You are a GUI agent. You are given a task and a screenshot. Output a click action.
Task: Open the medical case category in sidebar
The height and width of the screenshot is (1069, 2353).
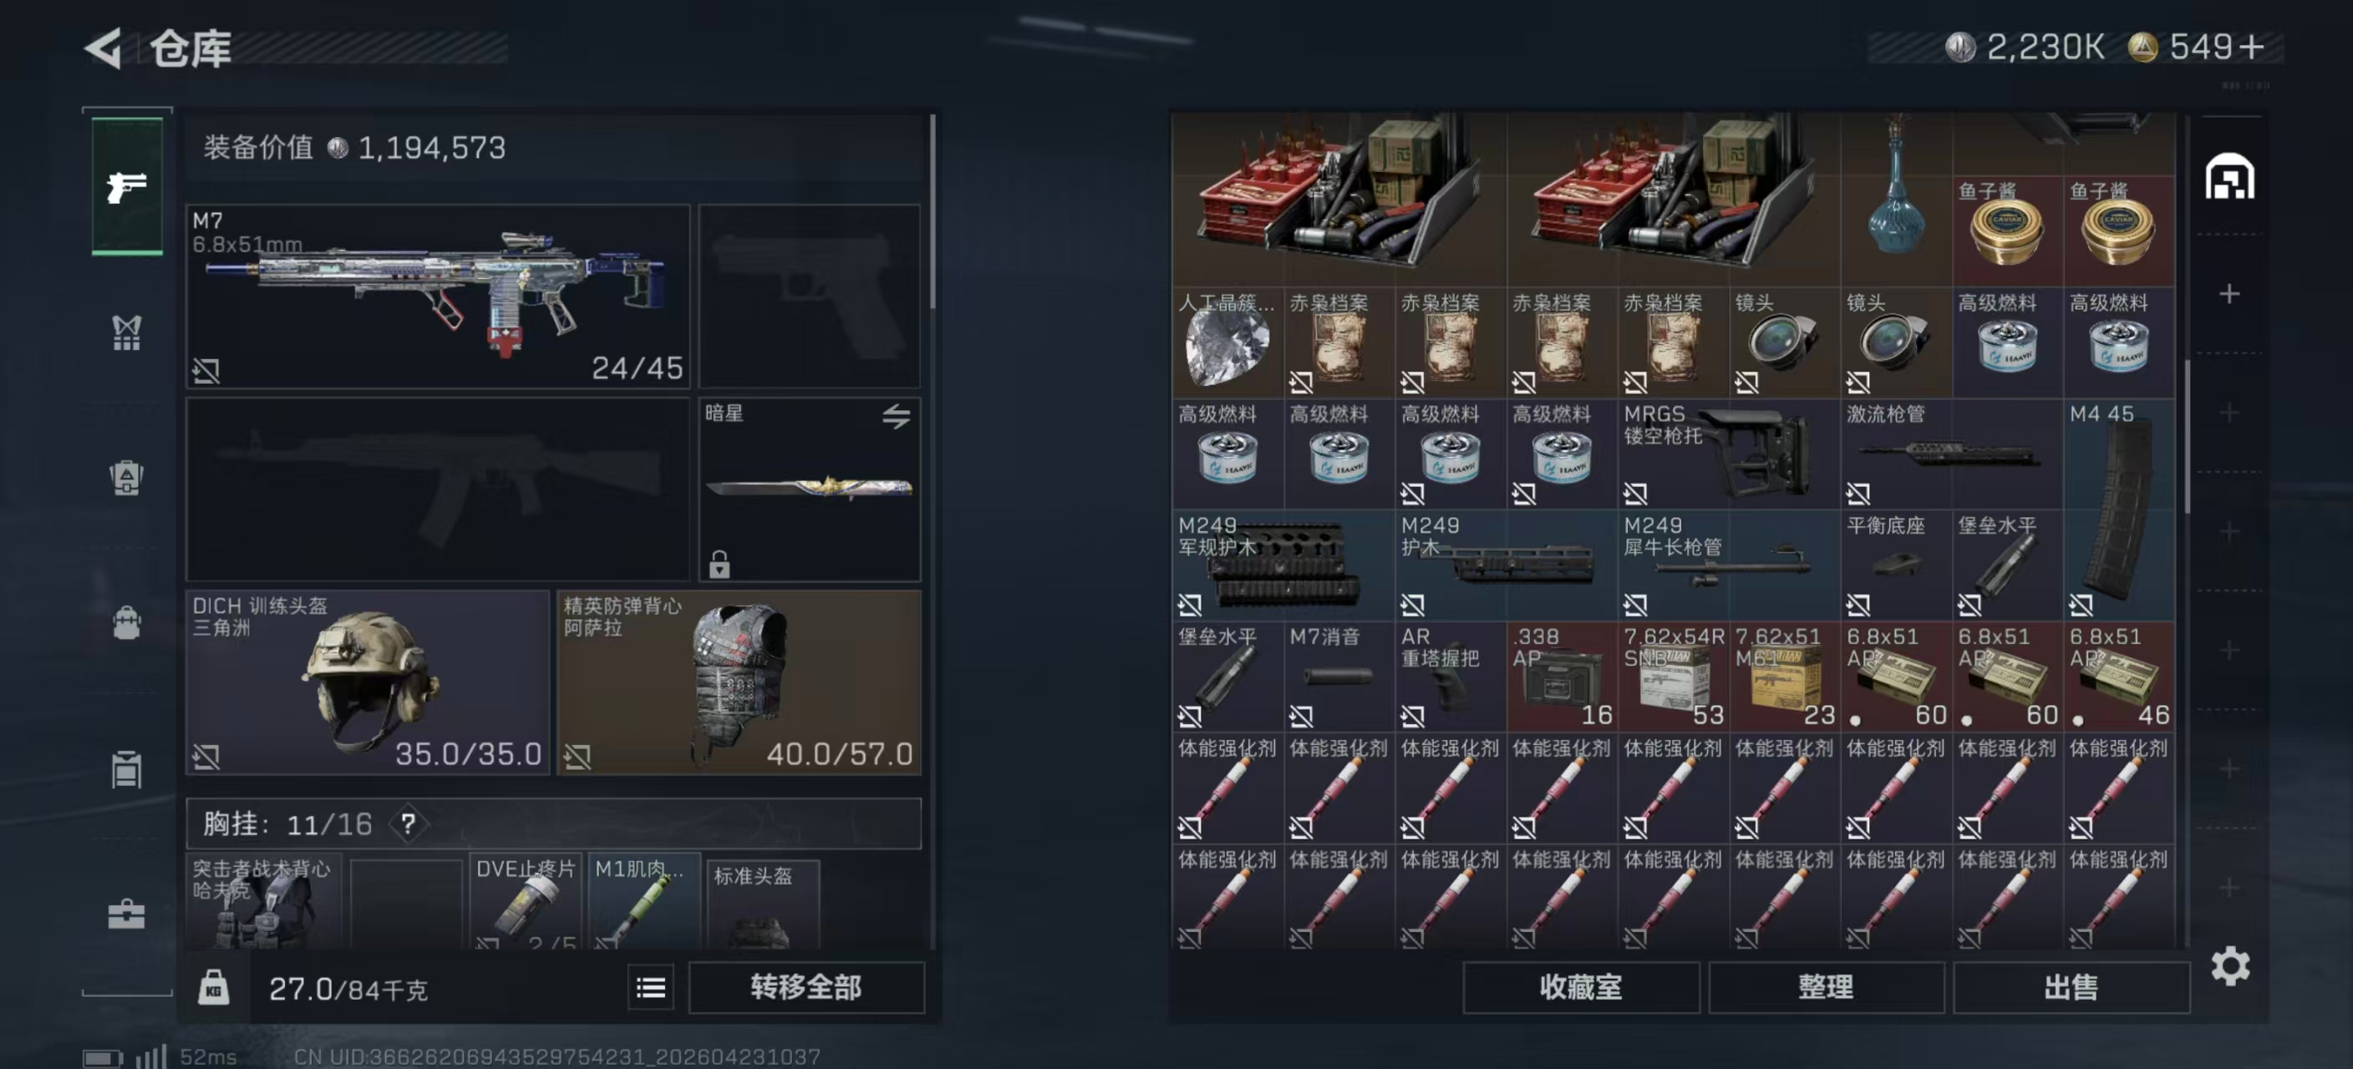pyautogui.click(x=127, y=914)
